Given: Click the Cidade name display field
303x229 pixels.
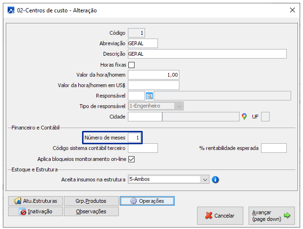Looking at the screenshot, I should tap(201, 117).
